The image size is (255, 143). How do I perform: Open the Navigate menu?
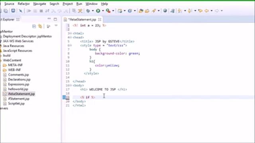39,4
